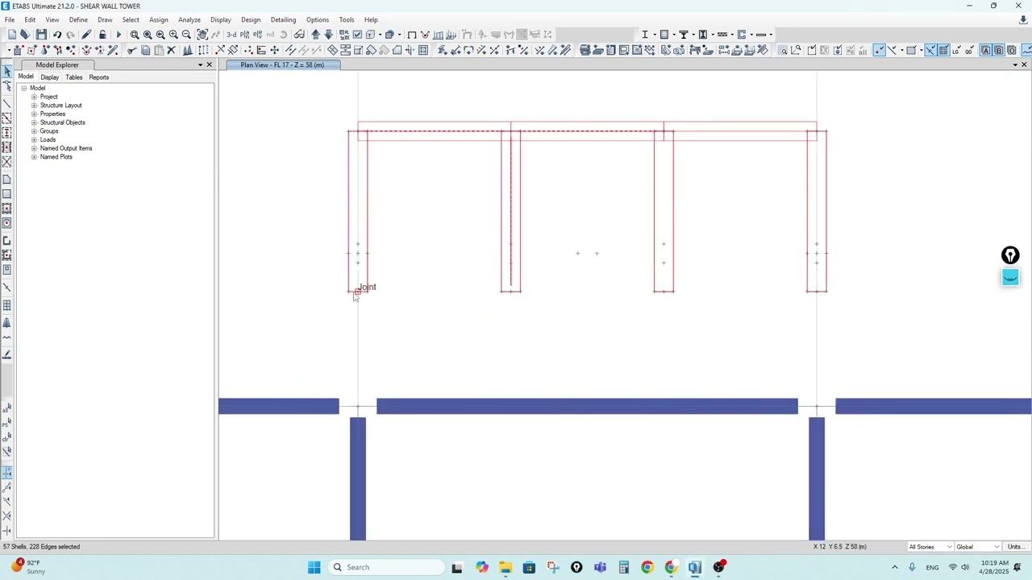Image resolution: width=1032 pixels, height=580 pixels.
Task: Click the Draw Grids icon in left toolbar
Action: click(7, 305)
